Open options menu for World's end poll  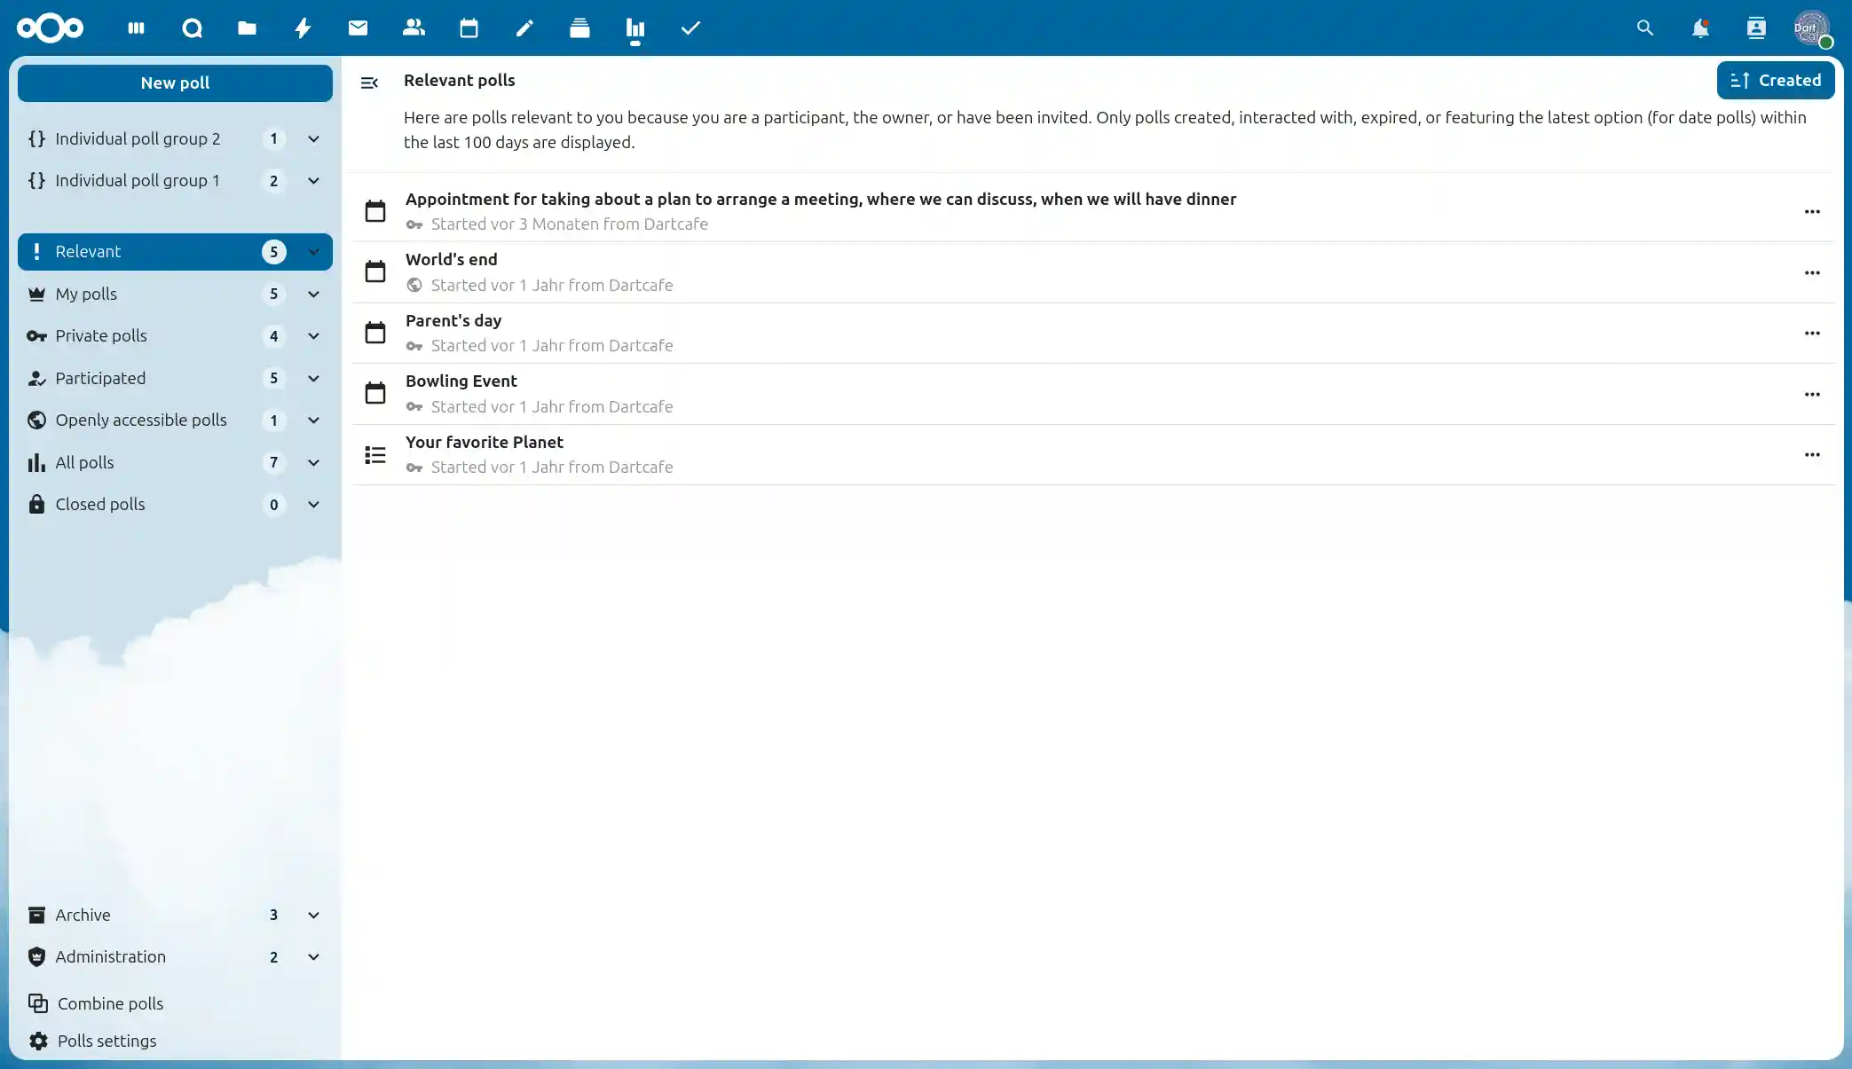(x=1812, y=272)
